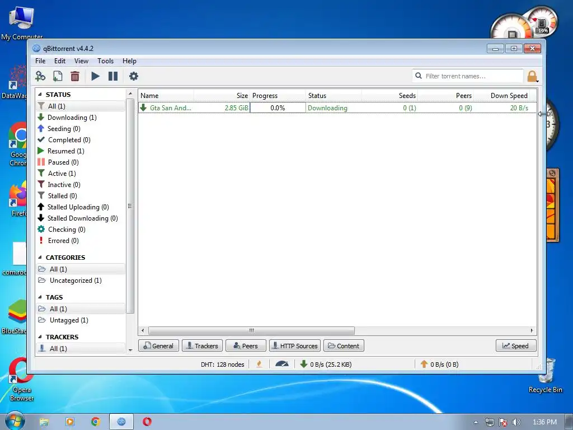Sort torrents by Name column header
Image resolution: width=573 pixels, height=430 pixels.
(166, 95)
